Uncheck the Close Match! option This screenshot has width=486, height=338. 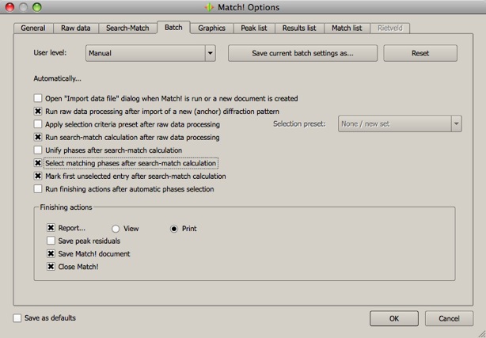pyautogui.click(x=51, y=267)
